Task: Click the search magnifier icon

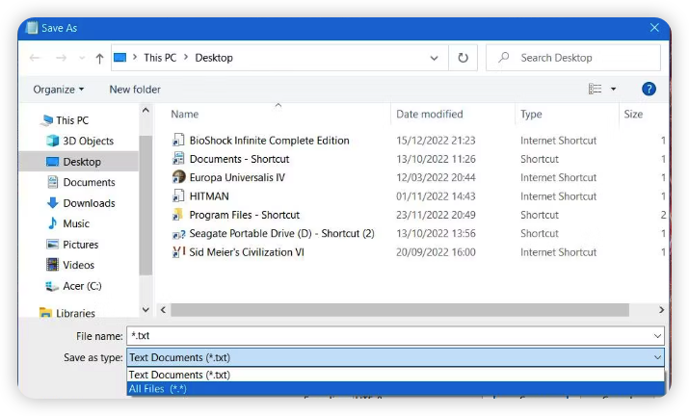Action: [x=504, y=58]
